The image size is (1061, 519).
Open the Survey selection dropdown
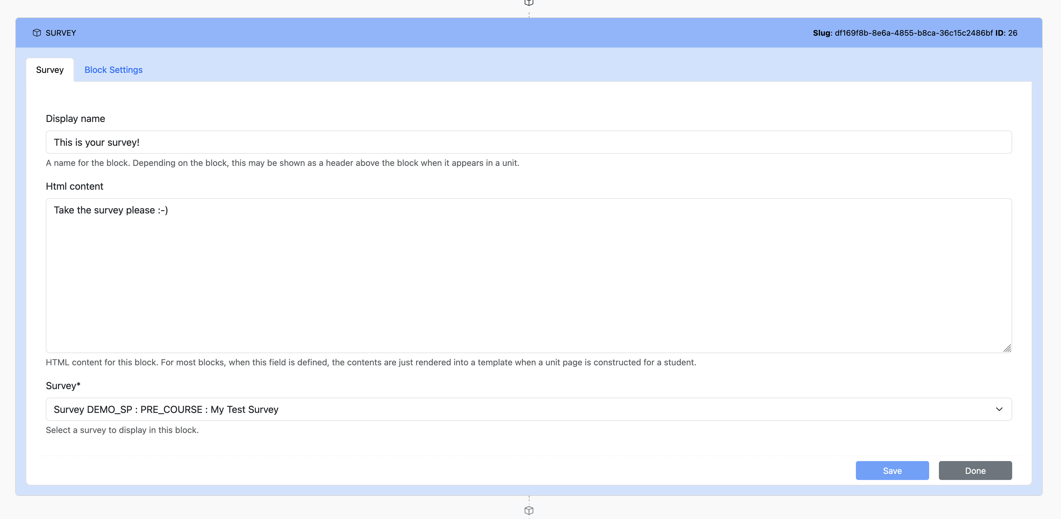[x=529, y=410]
